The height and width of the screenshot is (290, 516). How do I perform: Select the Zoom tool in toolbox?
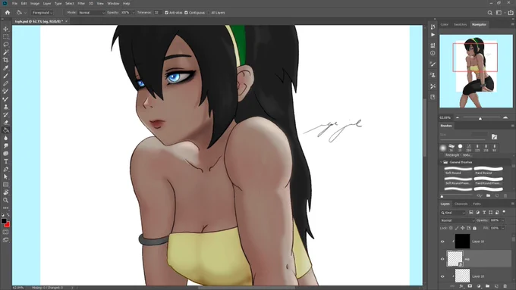click(x=5, y=200)
